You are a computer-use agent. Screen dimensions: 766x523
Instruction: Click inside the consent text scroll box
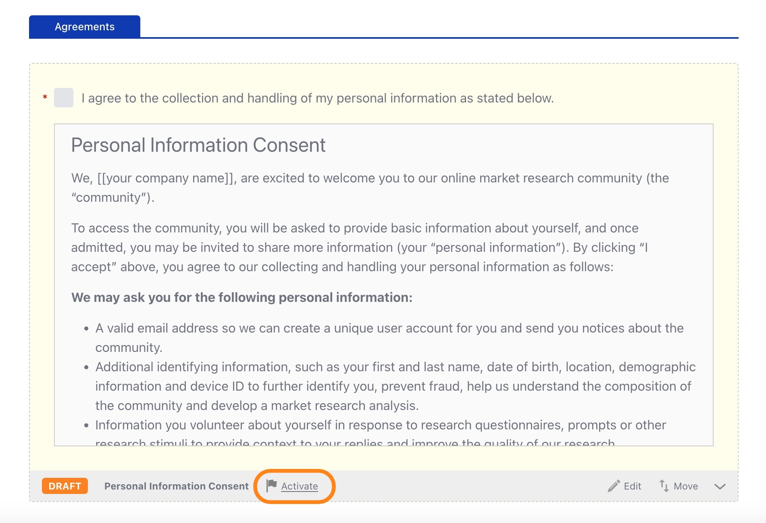tap(384, 285)
